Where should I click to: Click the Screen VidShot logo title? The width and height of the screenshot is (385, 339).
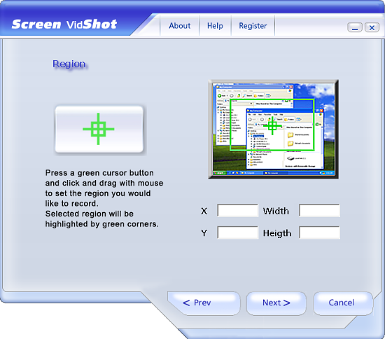pos(64,25)
